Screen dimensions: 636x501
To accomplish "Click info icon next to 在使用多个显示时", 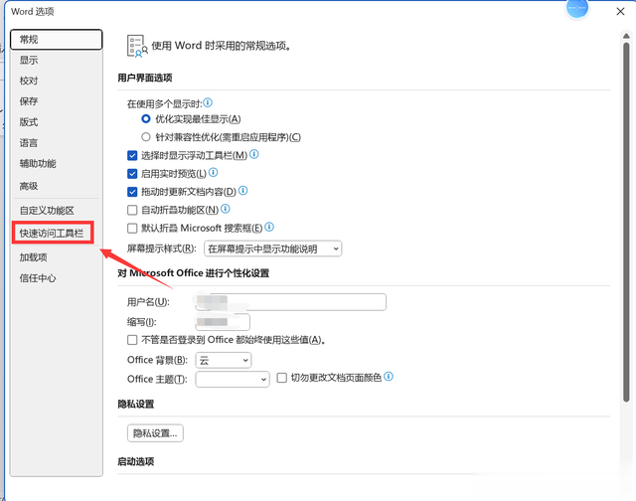I will pyautogui.click(x=208, y=102).
